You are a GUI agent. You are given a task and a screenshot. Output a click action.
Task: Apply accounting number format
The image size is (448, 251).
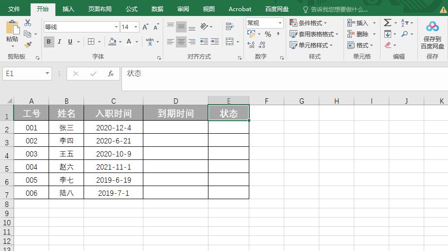tap(251, 34)
